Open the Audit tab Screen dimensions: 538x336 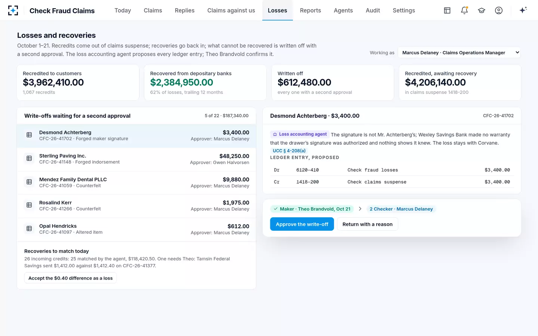click(373, 10)
